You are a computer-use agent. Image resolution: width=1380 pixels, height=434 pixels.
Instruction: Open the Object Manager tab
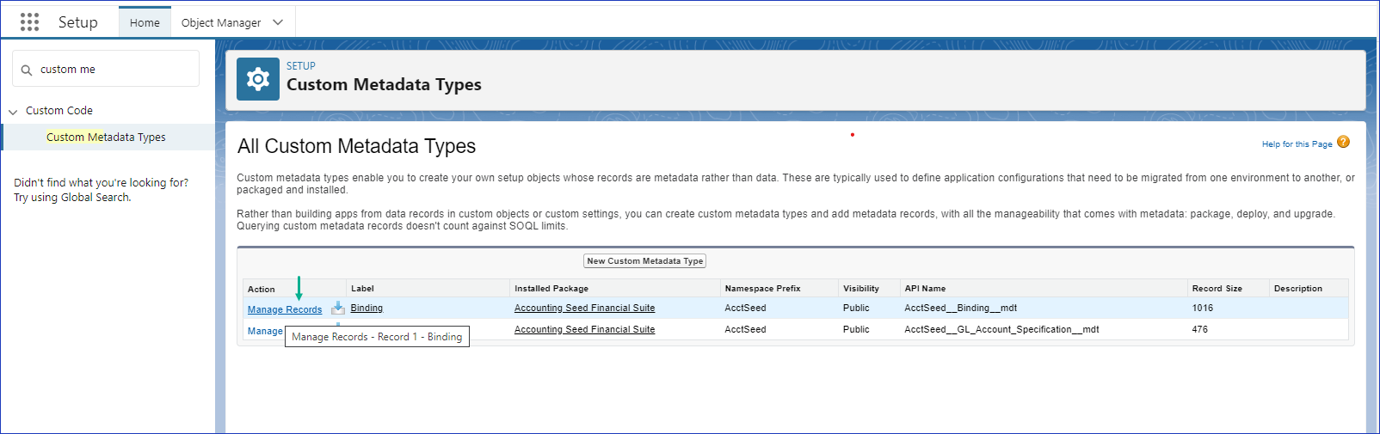(x=221, y=22)
